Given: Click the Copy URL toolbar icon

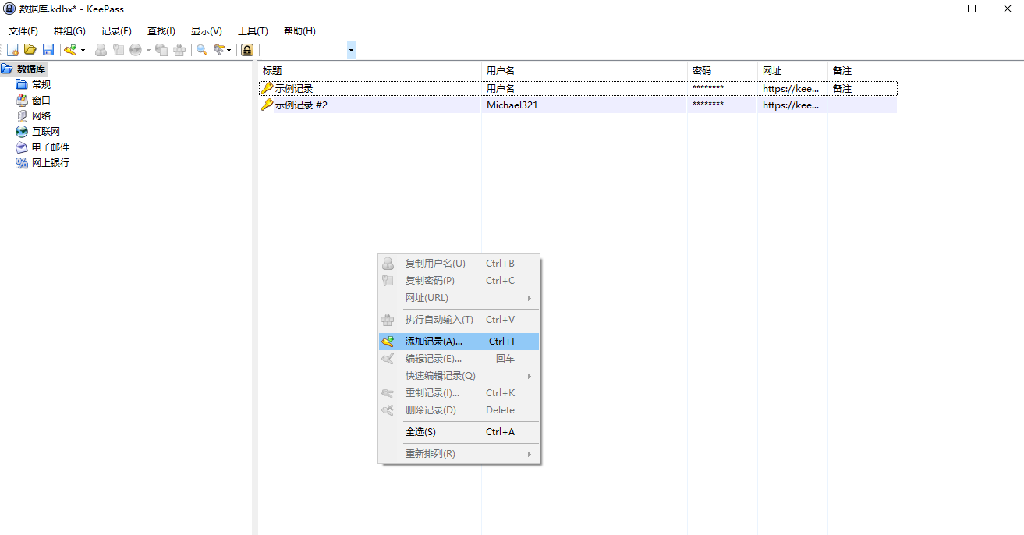Looking at the screenshot, I should [x=161, y=50].
